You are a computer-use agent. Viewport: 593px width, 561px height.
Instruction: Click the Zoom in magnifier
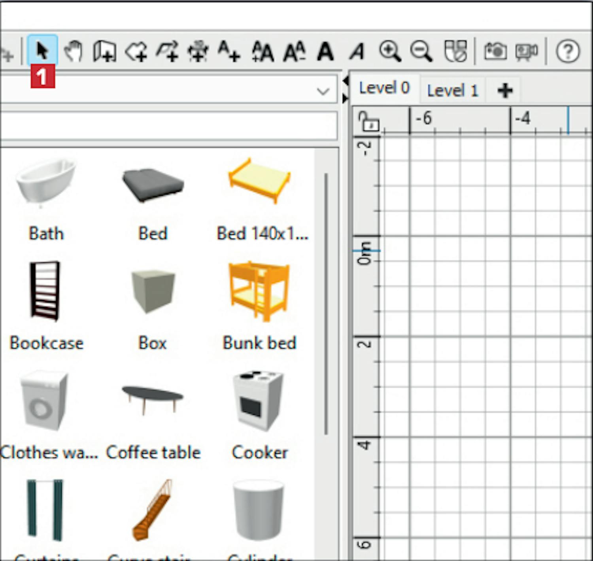[390, 51]
